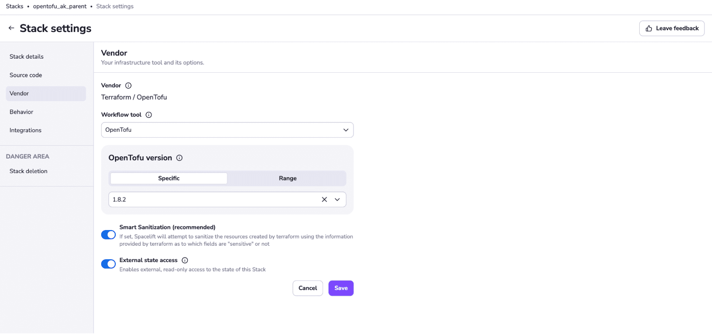The image size is (712, 334).
Task: Disable External state access toggle
Action: 108,264
